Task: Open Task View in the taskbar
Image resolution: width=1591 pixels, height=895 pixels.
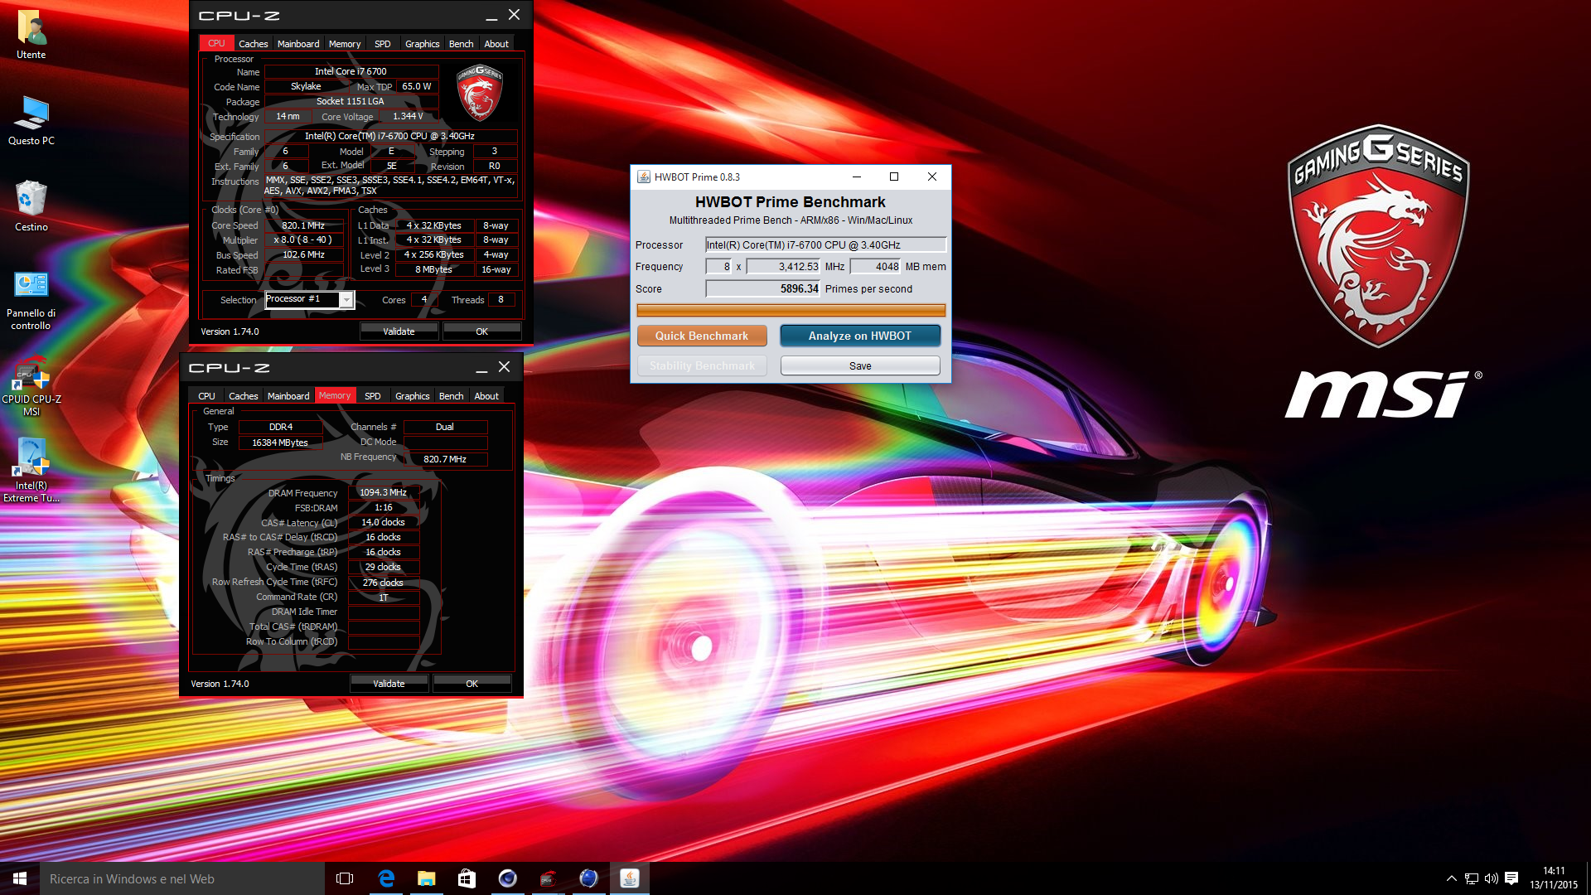Action: coord(345,878)
